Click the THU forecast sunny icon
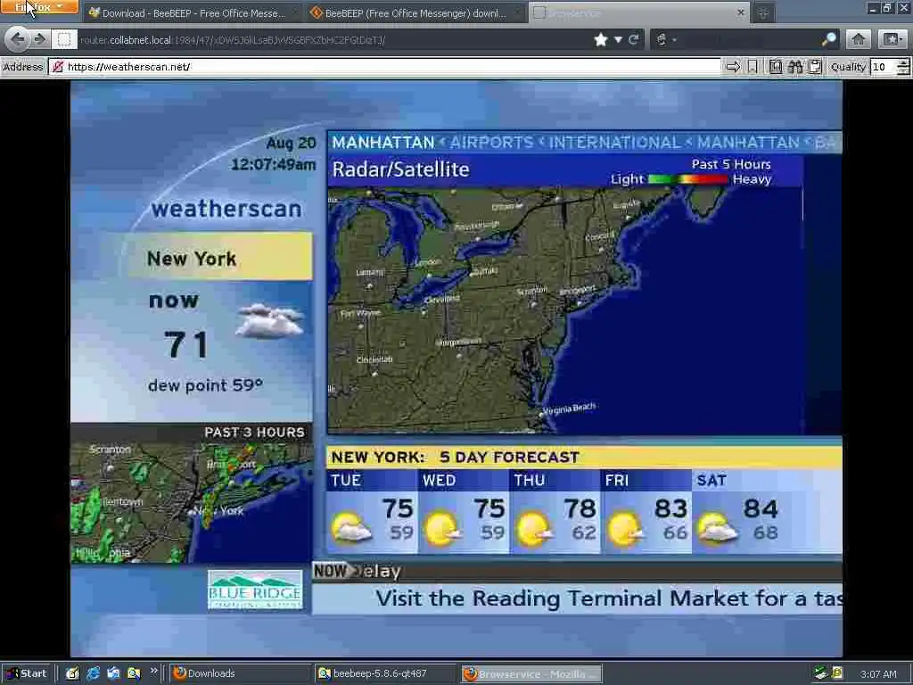The width and height of the screenshot is (913, 685). click(534, 529)
